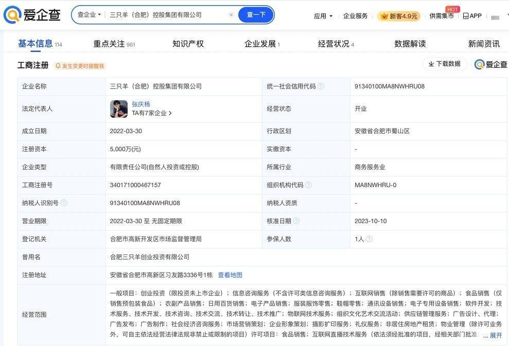Open the 张庆杨 profile link
The height and width of the screenshot is (346, 509).
point(141,104)
